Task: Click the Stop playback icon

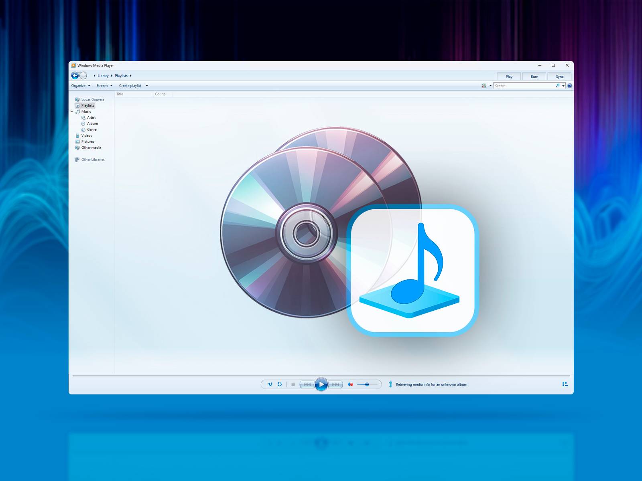Action: 293,384
